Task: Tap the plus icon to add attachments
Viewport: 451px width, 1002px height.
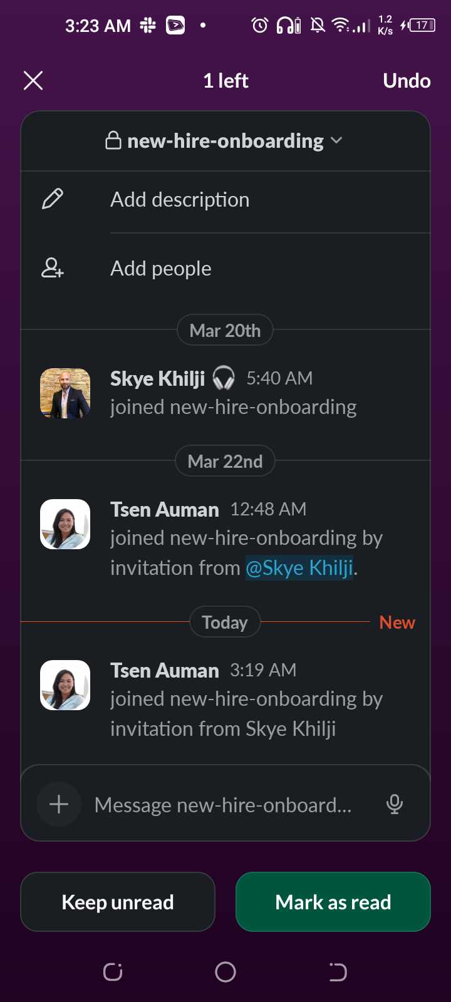Action: [58, 803]
